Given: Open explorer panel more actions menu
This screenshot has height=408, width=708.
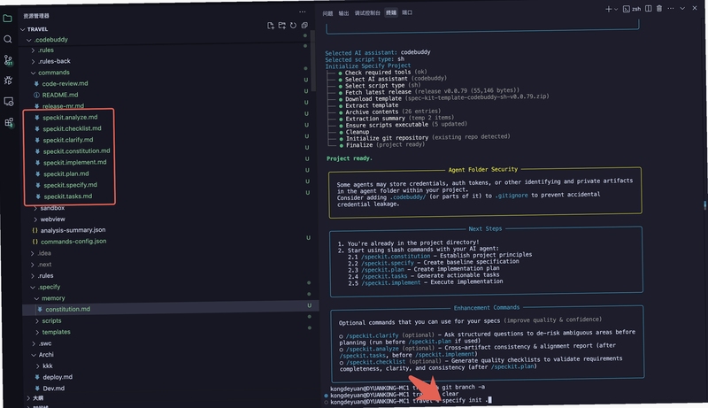Looking at the screenshot, I should 302,12.
